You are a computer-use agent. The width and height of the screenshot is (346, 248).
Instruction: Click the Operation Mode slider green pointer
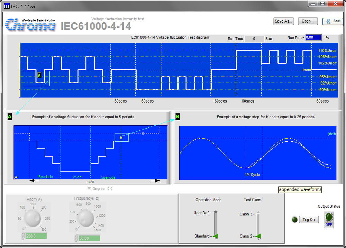(216, 236)
